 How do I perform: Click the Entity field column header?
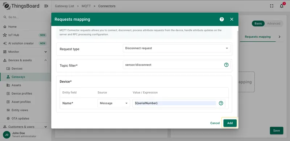(x=69, y=92)
